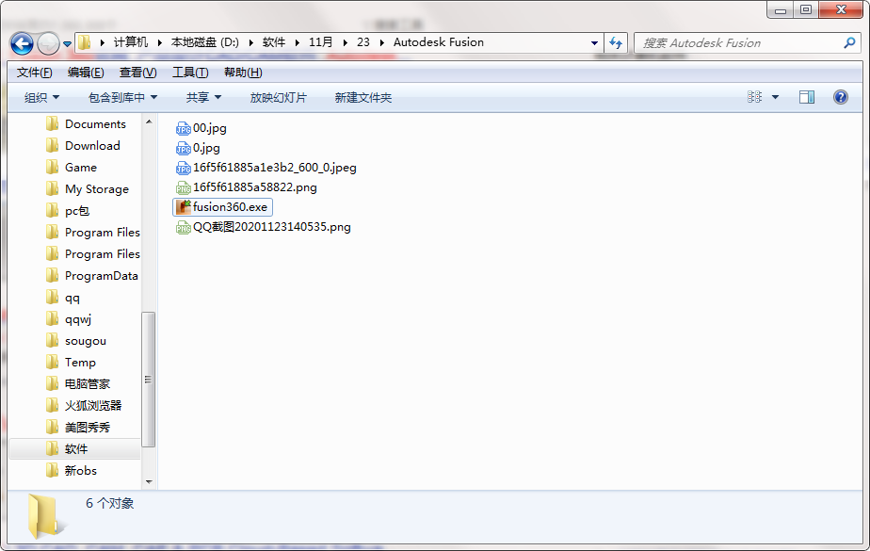The height and width of the screenshot is (551, 870).
Task: Open Documents folder in navigation tree
Action: 86,123
